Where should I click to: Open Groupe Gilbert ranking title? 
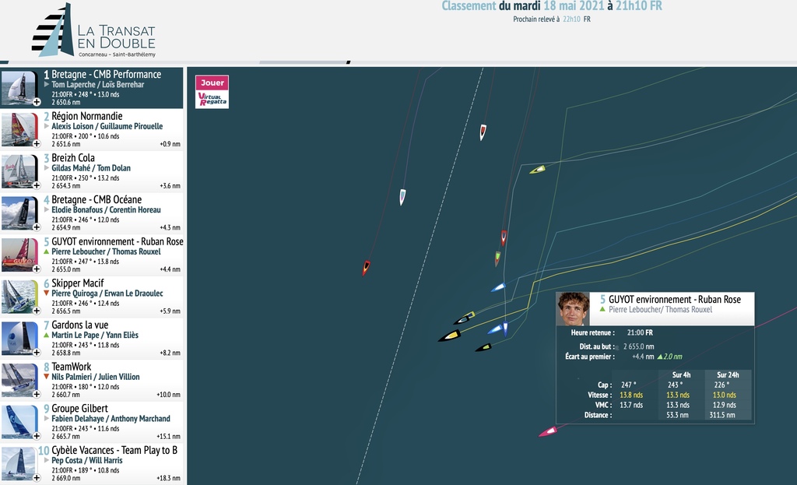80,408
